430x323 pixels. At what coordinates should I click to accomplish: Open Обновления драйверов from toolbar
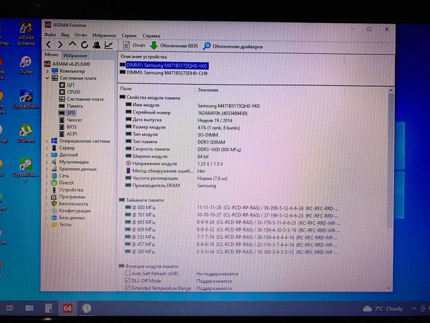233,47
